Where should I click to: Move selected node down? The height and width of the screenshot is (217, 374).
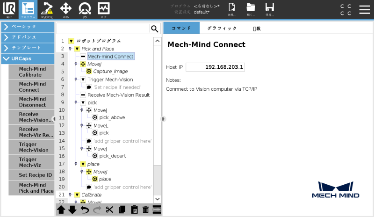[x=72, y=210]
